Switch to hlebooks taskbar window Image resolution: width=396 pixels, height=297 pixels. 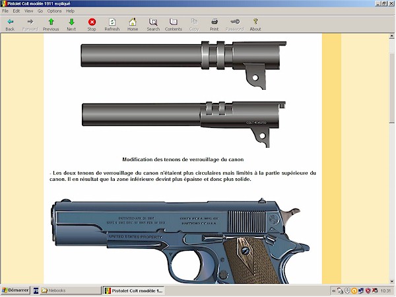click(x=71, y=290)
